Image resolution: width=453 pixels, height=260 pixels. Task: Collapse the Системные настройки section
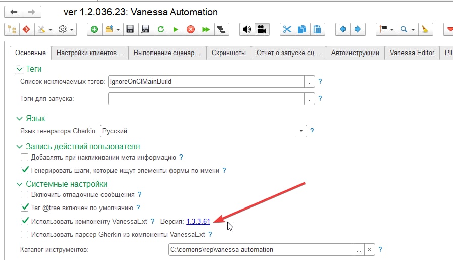coord(19,184)
